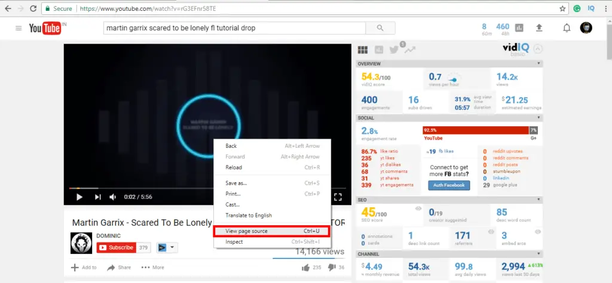Bookmark this page with the star icon
This screenshot has height=283, width=612.
point(562,8)
